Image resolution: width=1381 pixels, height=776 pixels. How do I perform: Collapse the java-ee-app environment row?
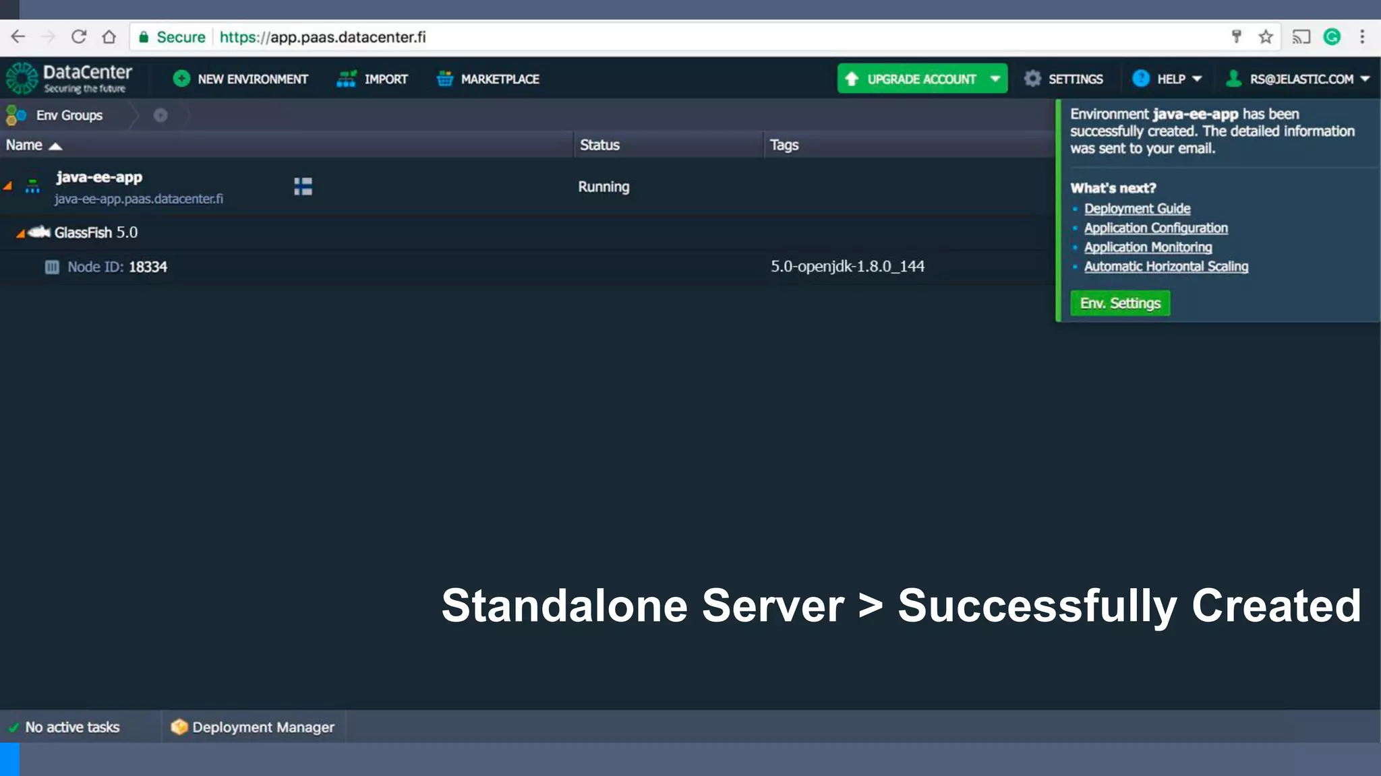tap(8, 186)
